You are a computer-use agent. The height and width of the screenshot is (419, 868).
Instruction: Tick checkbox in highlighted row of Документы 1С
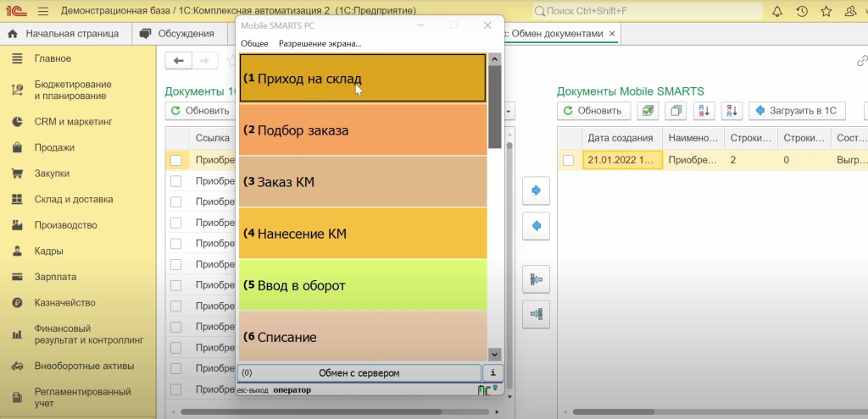tap(175, 160)
